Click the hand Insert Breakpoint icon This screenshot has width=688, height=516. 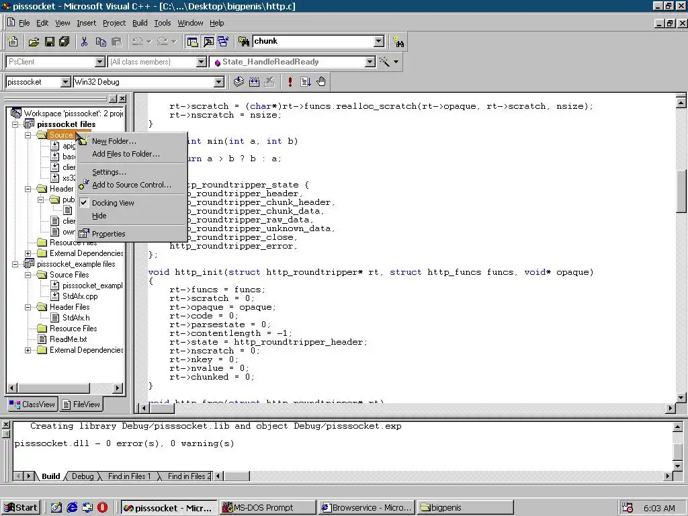click(x=321, y=81)
